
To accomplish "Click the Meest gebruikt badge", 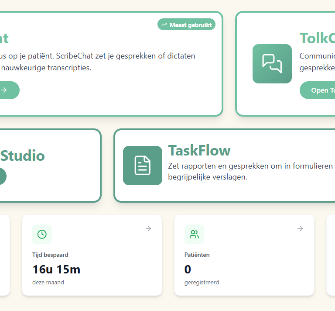I will (x=186, y=24).
